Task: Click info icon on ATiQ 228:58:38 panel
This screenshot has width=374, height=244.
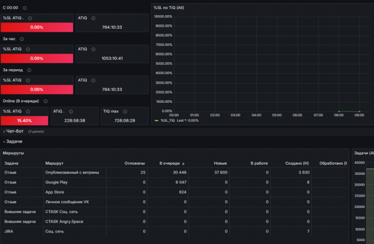Action: click(x=71, y=112)
